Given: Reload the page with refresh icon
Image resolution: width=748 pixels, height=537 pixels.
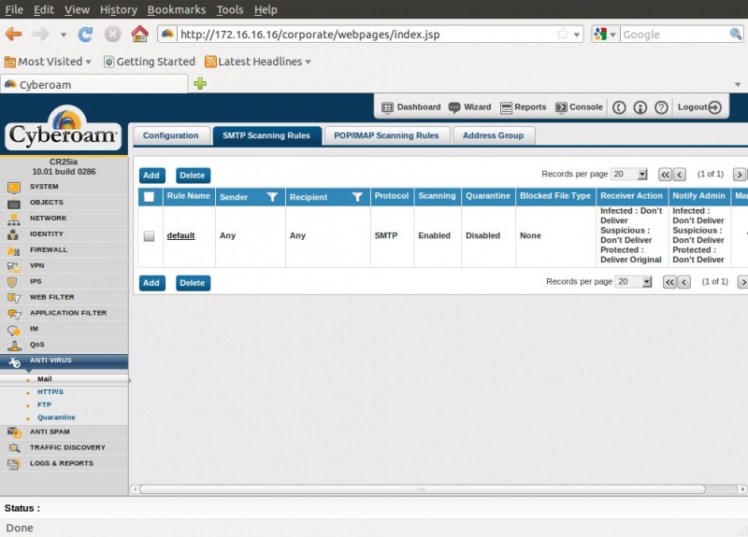Looking at the screenshot, I should click(85, 35).
